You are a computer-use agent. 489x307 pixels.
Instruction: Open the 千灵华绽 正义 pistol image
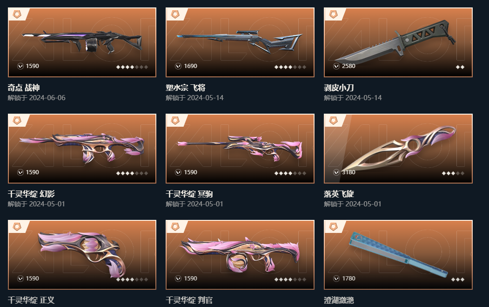pyautogui.click(x=82, y=253)
